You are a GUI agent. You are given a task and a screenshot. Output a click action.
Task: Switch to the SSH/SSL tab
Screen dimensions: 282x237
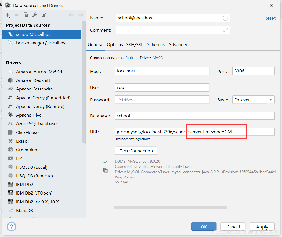point(135,44)
